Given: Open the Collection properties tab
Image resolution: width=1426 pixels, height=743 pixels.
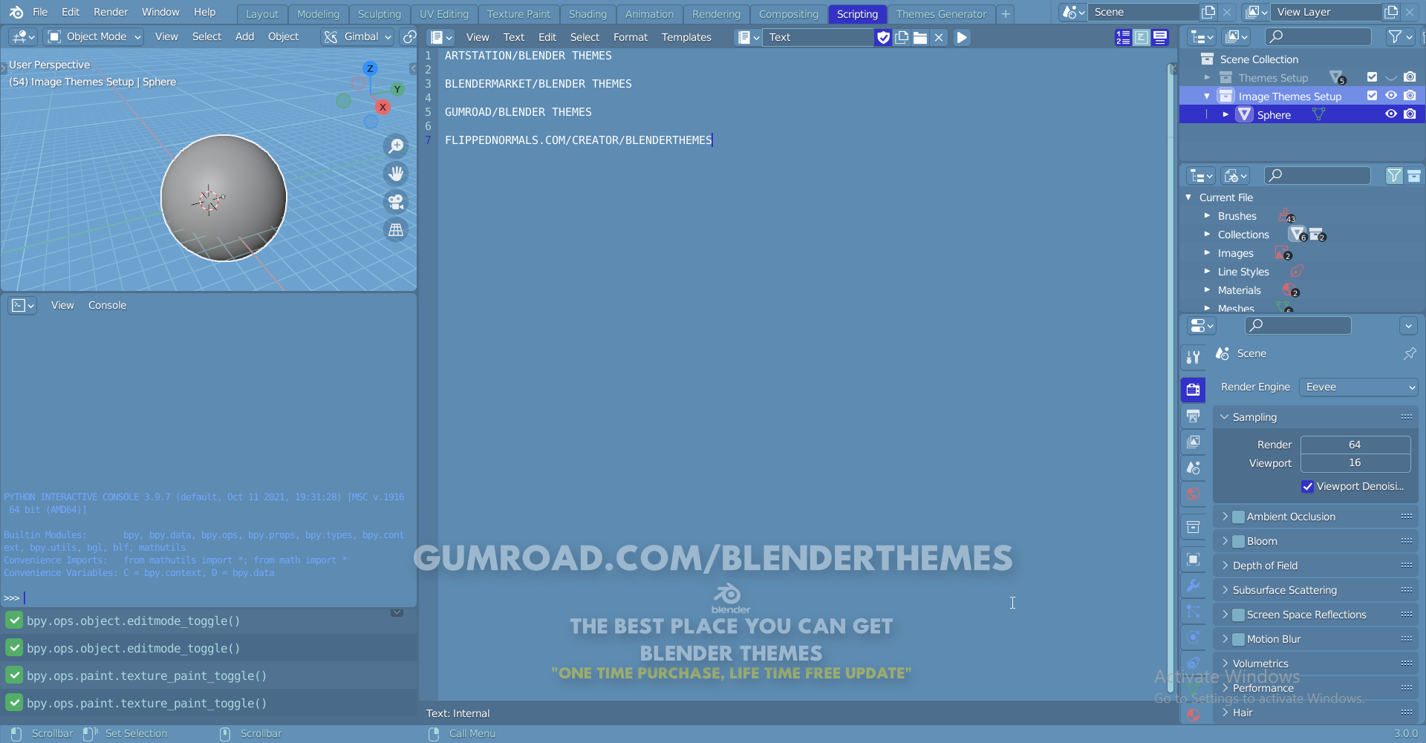Looking at the screenshot, I should (x=1194, y=527).
